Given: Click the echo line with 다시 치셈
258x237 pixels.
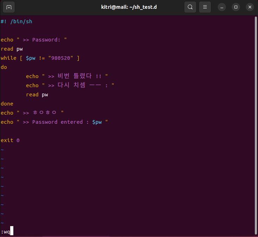Looking at the screenshot, I should click(x=70, y=85).
